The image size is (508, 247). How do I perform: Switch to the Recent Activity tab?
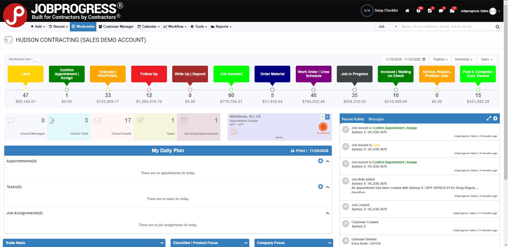(x=353, y=119)
